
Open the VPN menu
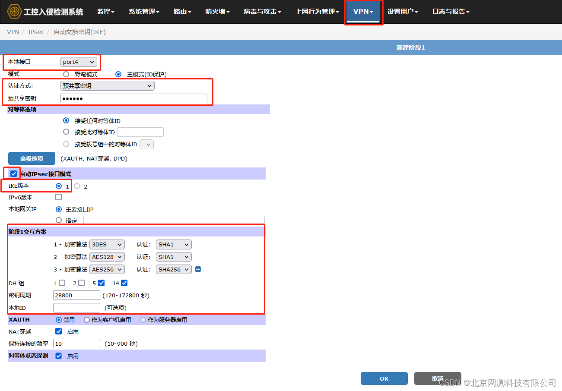pyautogui.click(x=363, y=12)
